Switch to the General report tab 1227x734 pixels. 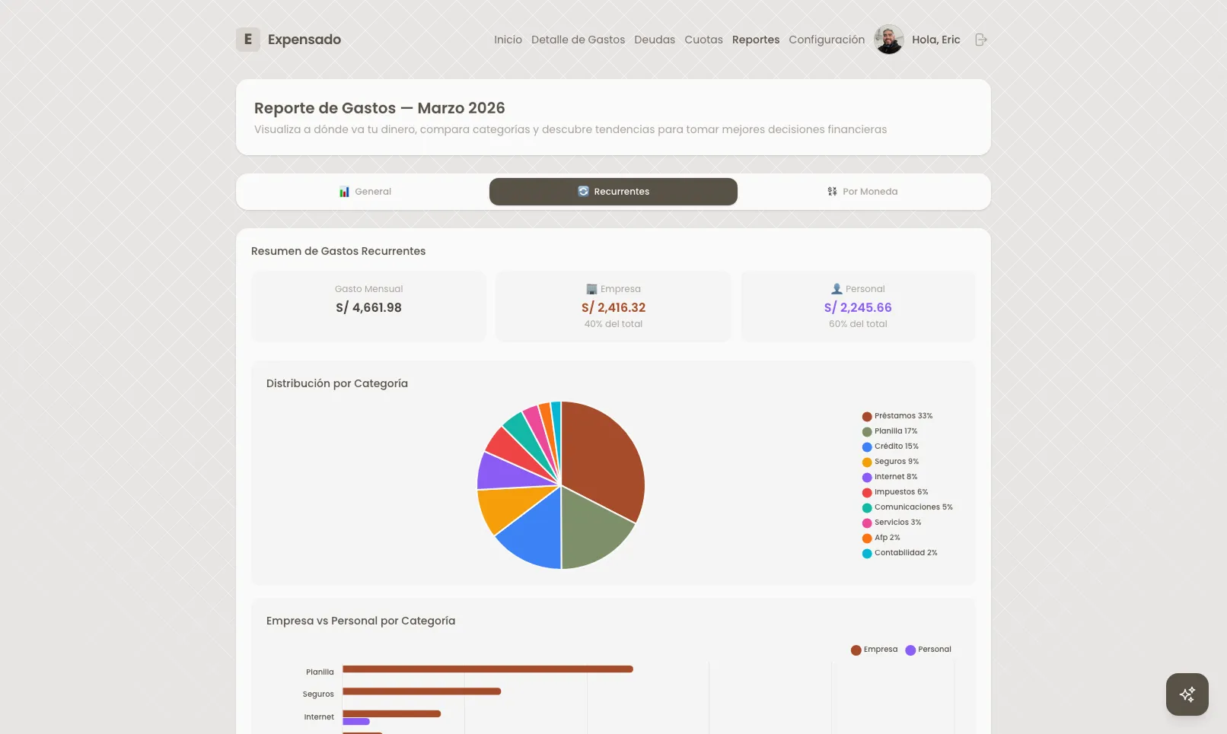(x=365, y=191)
